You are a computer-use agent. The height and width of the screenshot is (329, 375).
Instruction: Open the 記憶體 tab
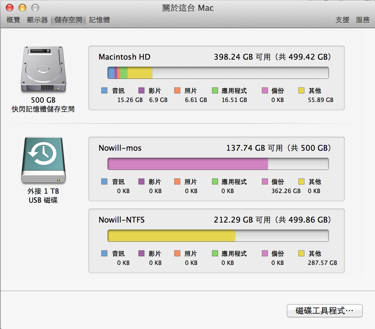tap(100, 20)
